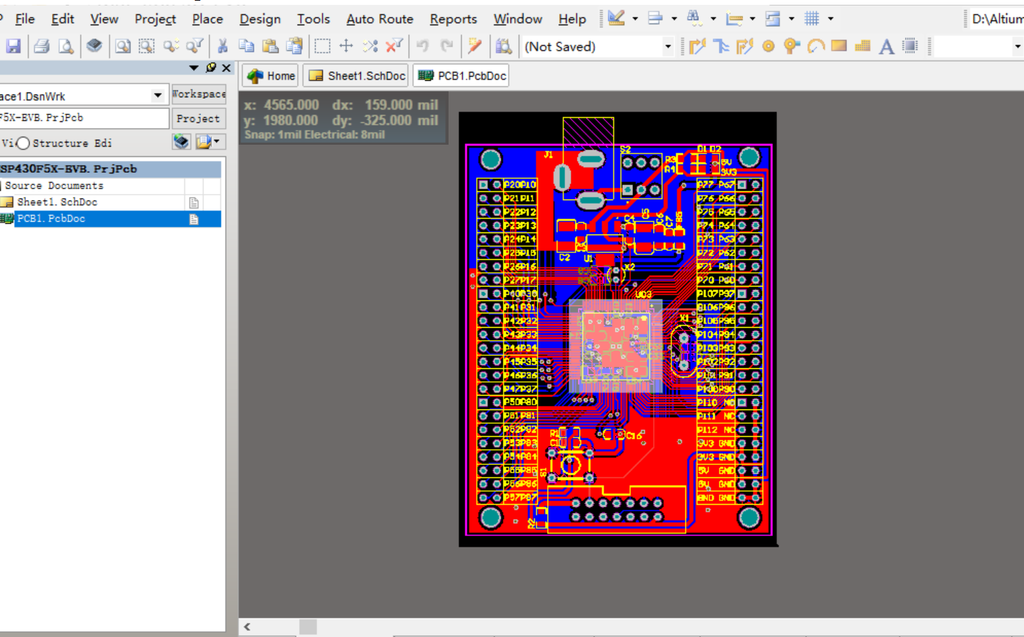The width and height of the screenshot is (1024, 637).
Task: Click the Copy icon
Action: (x=246, y=47)
